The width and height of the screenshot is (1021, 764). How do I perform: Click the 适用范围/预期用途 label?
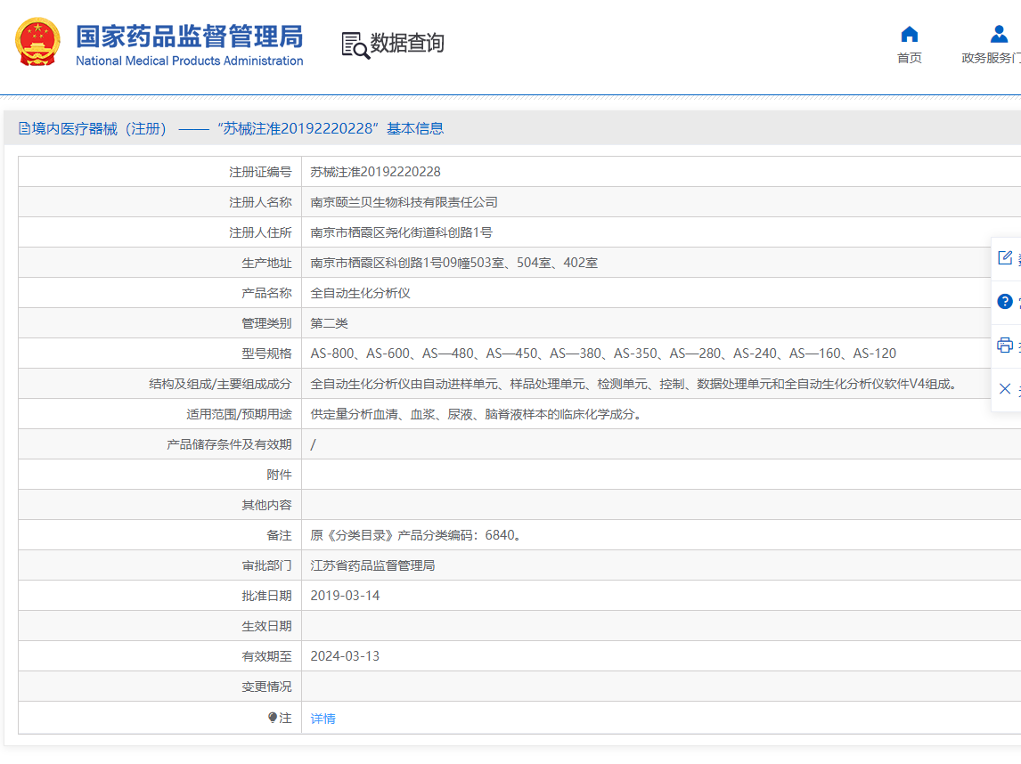pyautogui.click(x=239, y=414)
